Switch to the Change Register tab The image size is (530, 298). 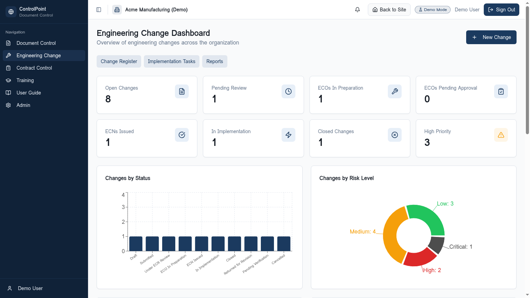click(119, 61)
